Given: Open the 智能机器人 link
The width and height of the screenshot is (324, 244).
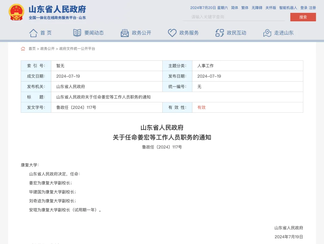Looking at the screenshot, I should tap(288, 8).
